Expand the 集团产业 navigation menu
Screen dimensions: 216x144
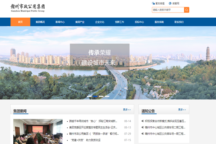click(80, 22)
